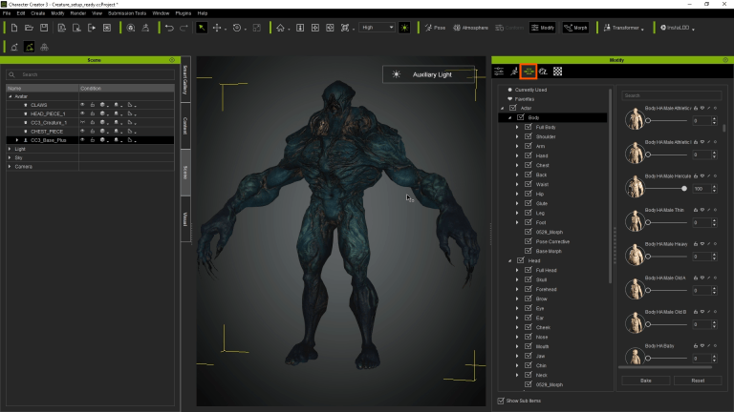The height and width of the screenshot is (412, 734).
Task: Click the Open Project folder icon
Action: (x=29, y=28)
